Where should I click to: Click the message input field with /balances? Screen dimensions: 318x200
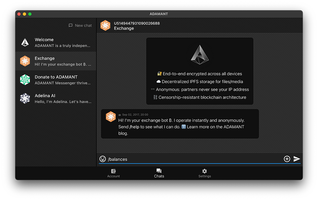(x=195, y=159)
